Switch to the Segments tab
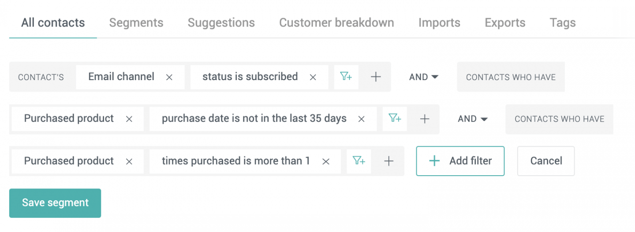Image resolution: width=635 pixels, height=232 pixels. [x=136, y=23]
